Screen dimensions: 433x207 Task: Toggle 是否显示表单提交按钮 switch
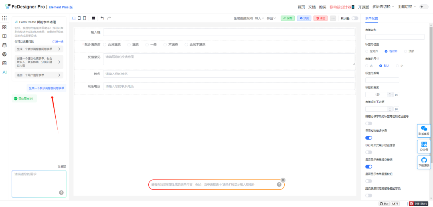[369, 167]
